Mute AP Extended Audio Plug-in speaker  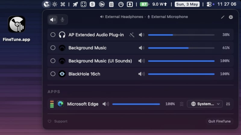141,35
